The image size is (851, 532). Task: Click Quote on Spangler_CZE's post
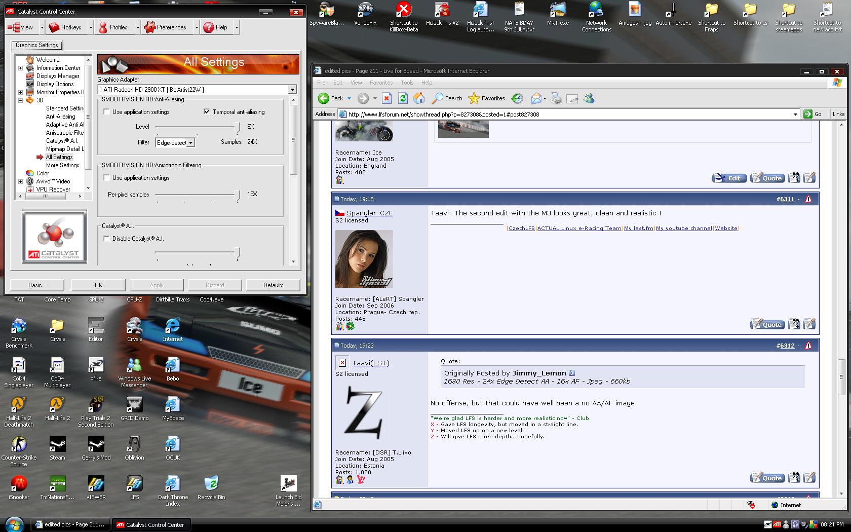click(x=767, y=324)
